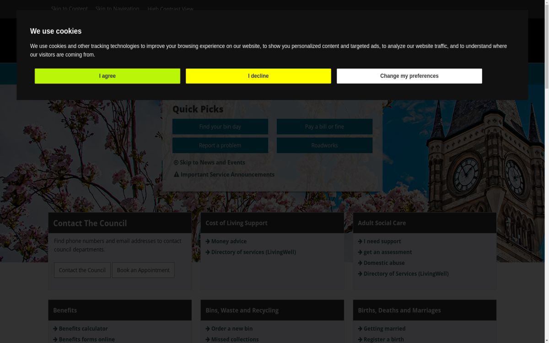The width and height of the screenshot is (549, 343).
Task: Open Roadworks quick pick
Action: [x=324, y=145]
